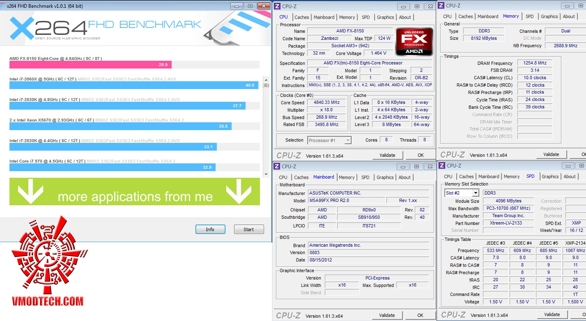Start the x264 FHD benchmark
Image resolution: width=586 pixels, height=321 pixels.
coord(249,229)
